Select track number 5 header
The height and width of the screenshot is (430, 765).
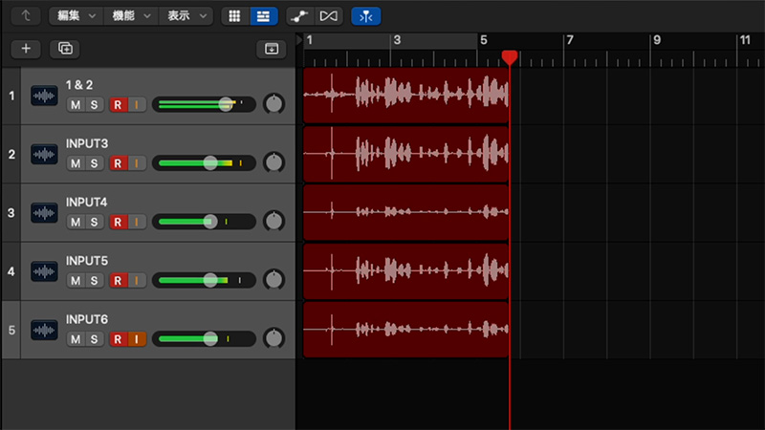coord(11,330)
